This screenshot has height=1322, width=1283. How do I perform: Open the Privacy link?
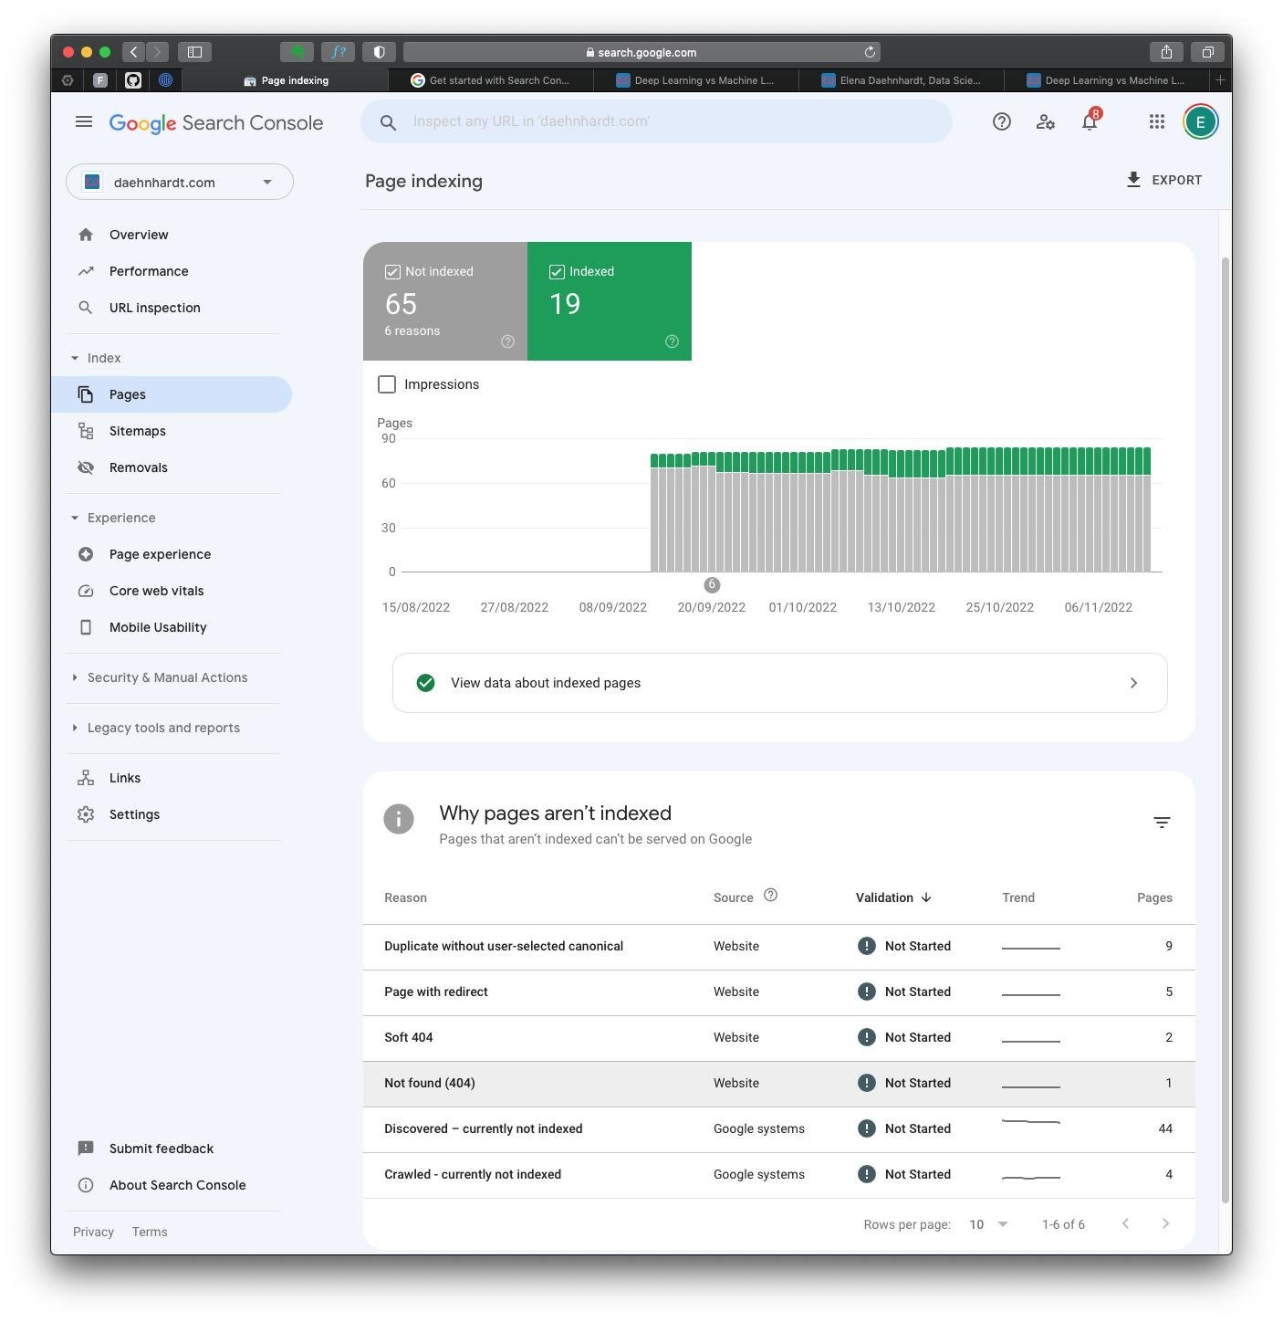[x=93, y=1232]
